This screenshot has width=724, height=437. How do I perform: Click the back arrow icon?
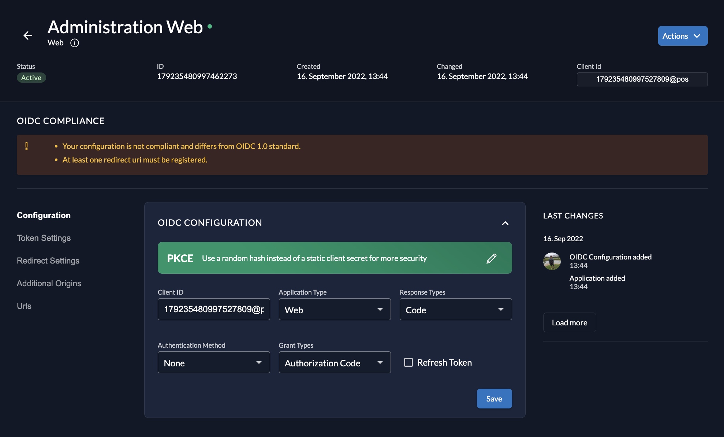click(28, 36)
